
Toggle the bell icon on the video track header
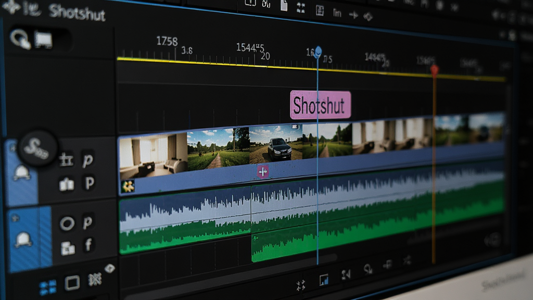[x=22, y=172]
